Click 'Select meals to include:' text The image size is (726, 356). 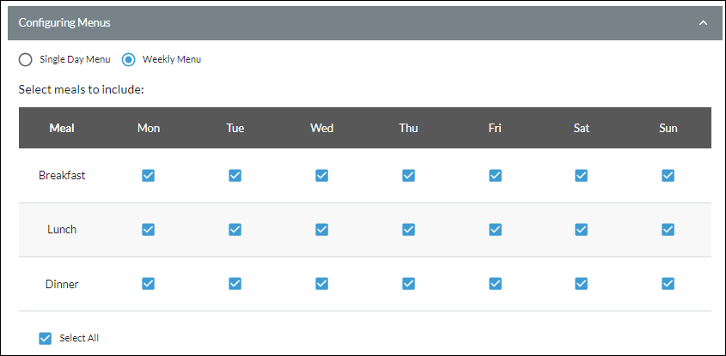click(x=82, y=89)
